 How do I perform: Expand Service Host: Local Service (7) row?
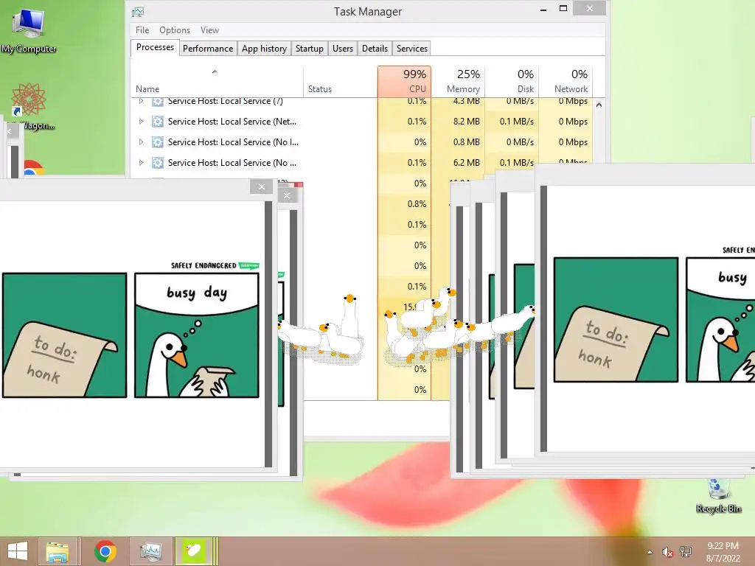pos(141,101)
